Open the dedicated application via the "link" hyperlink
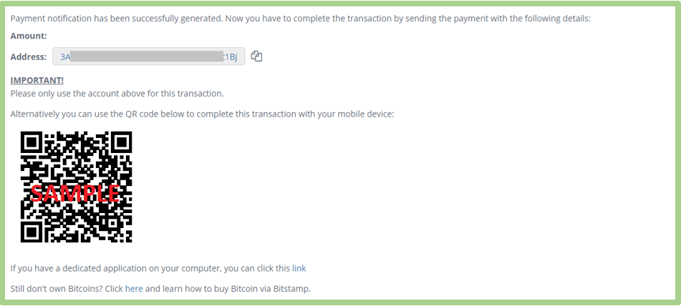Screen dimensions: 681x306 [x=299, y=268]
